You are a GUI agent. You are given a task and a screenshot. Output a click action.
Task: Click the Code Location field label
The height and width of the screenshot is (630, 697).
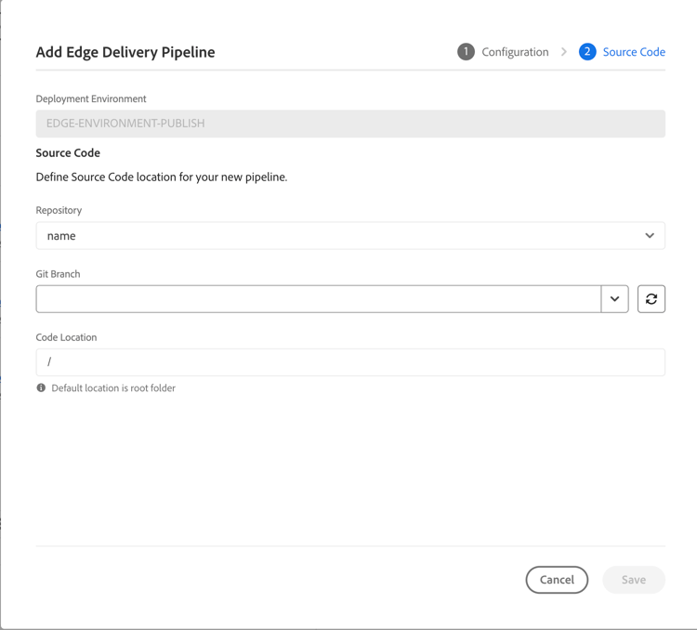pyautogui.click(x=66, y=337)
